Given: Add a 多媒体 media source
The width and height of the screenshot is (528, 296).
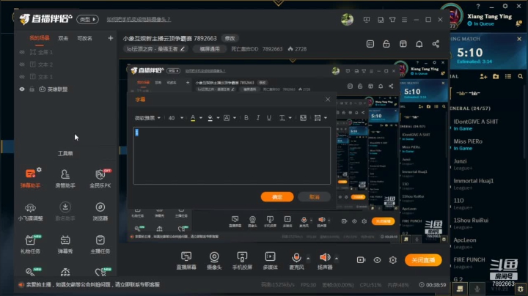Looking at the screenshot, I should coord(270,260).
